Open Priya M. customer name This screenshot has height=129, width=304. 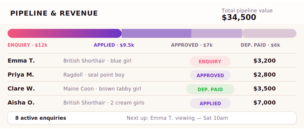(x=21, y=75)
